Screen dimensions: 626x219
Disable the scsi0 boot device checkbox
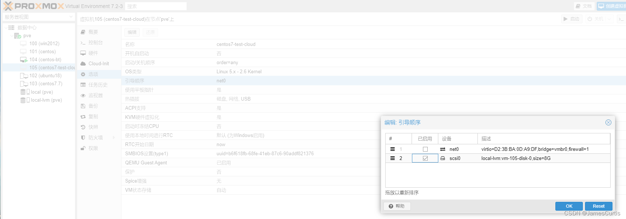pos(425,159)
